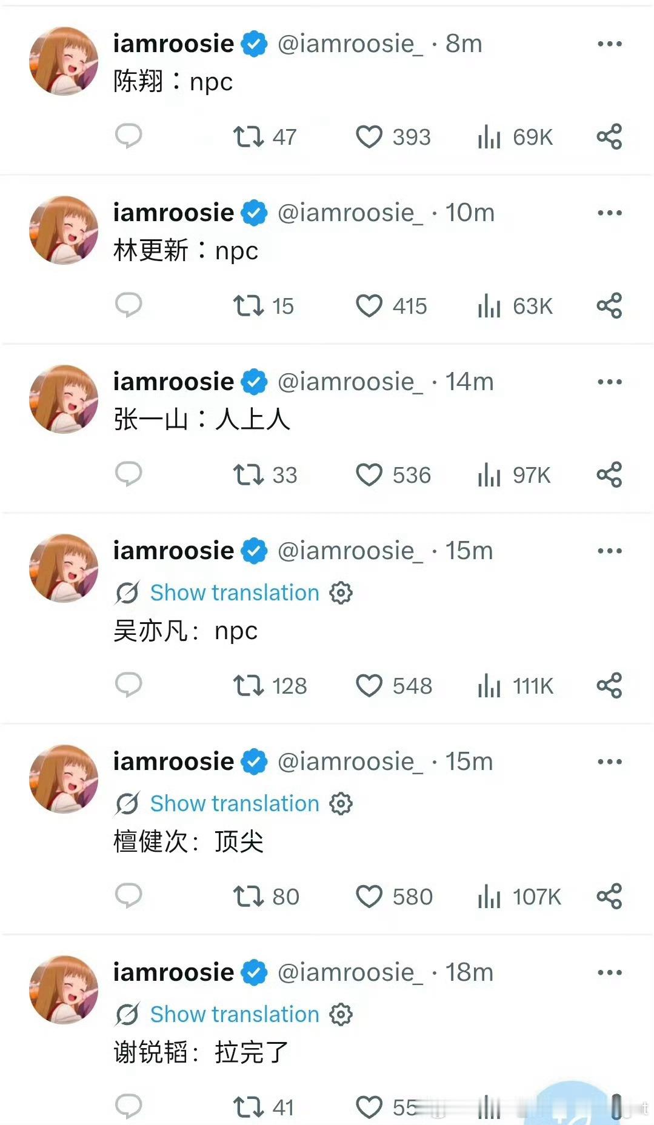This screenshot has height=1125, width=654.
Task: Share the 林更新 npc tweet
Action: pyautogui.click(x=609, y=305)
